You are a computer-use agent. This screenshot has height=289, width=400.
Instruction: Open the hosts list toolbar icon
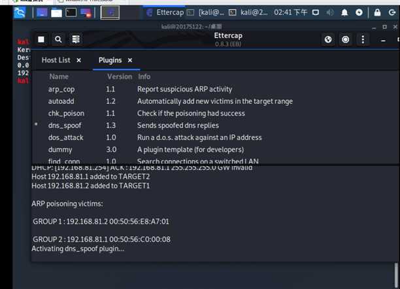click(76, 39)
